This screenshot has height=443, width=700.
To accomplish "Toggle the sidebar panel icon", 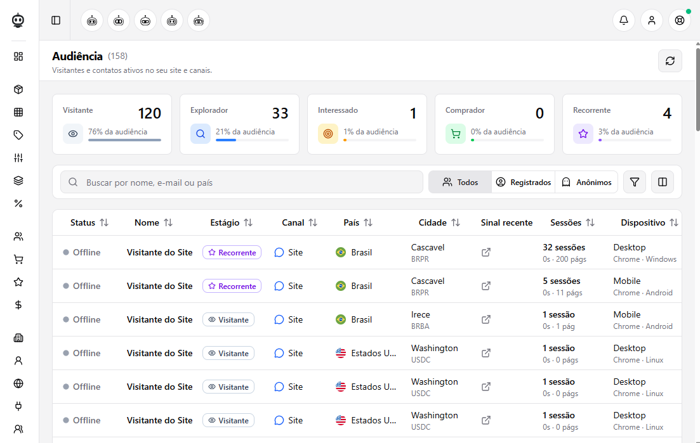I will [x=56, y=20].
